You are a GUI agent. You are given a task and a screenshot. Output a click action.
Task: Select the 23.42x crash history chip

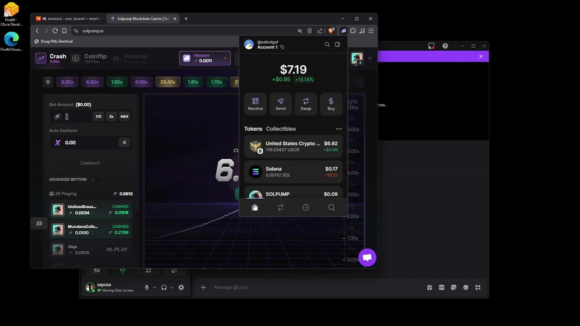click(x=168, y=82)
